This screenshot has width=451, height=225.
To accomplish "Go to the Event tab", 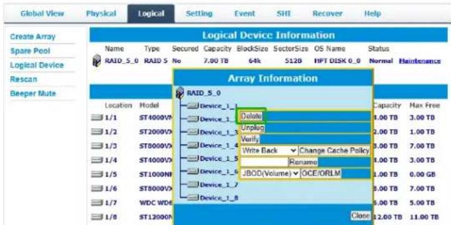I will [x=245, y=14].
